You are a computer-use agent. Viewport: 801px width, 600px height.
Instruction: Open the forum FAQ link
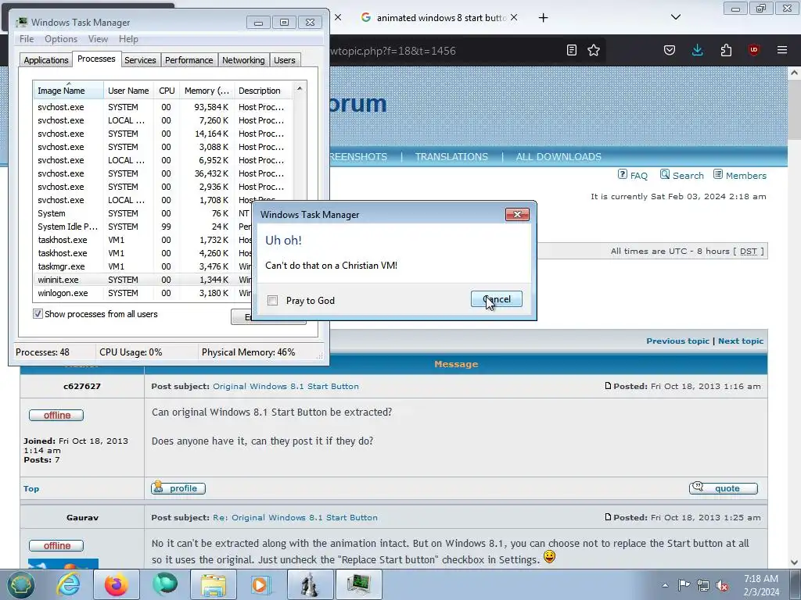[x=632, y=175]
